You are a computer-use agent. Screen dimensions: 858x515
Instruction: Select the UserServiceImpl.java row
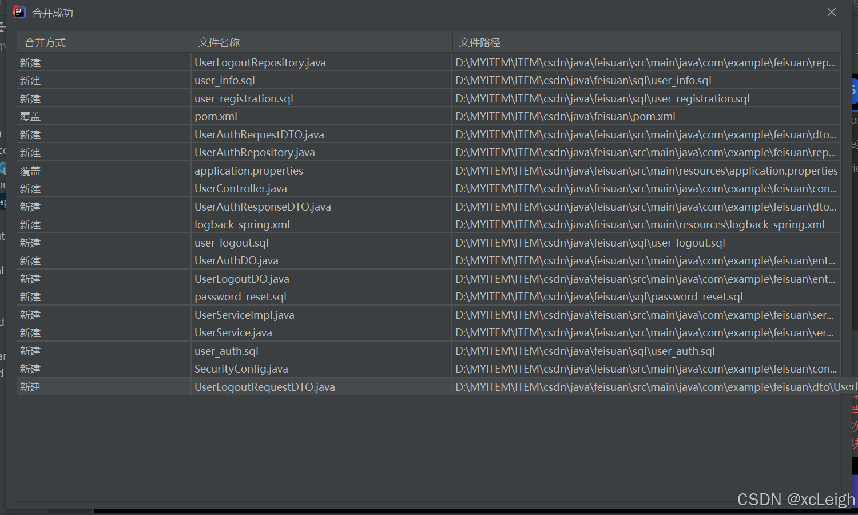pos(244,315)
